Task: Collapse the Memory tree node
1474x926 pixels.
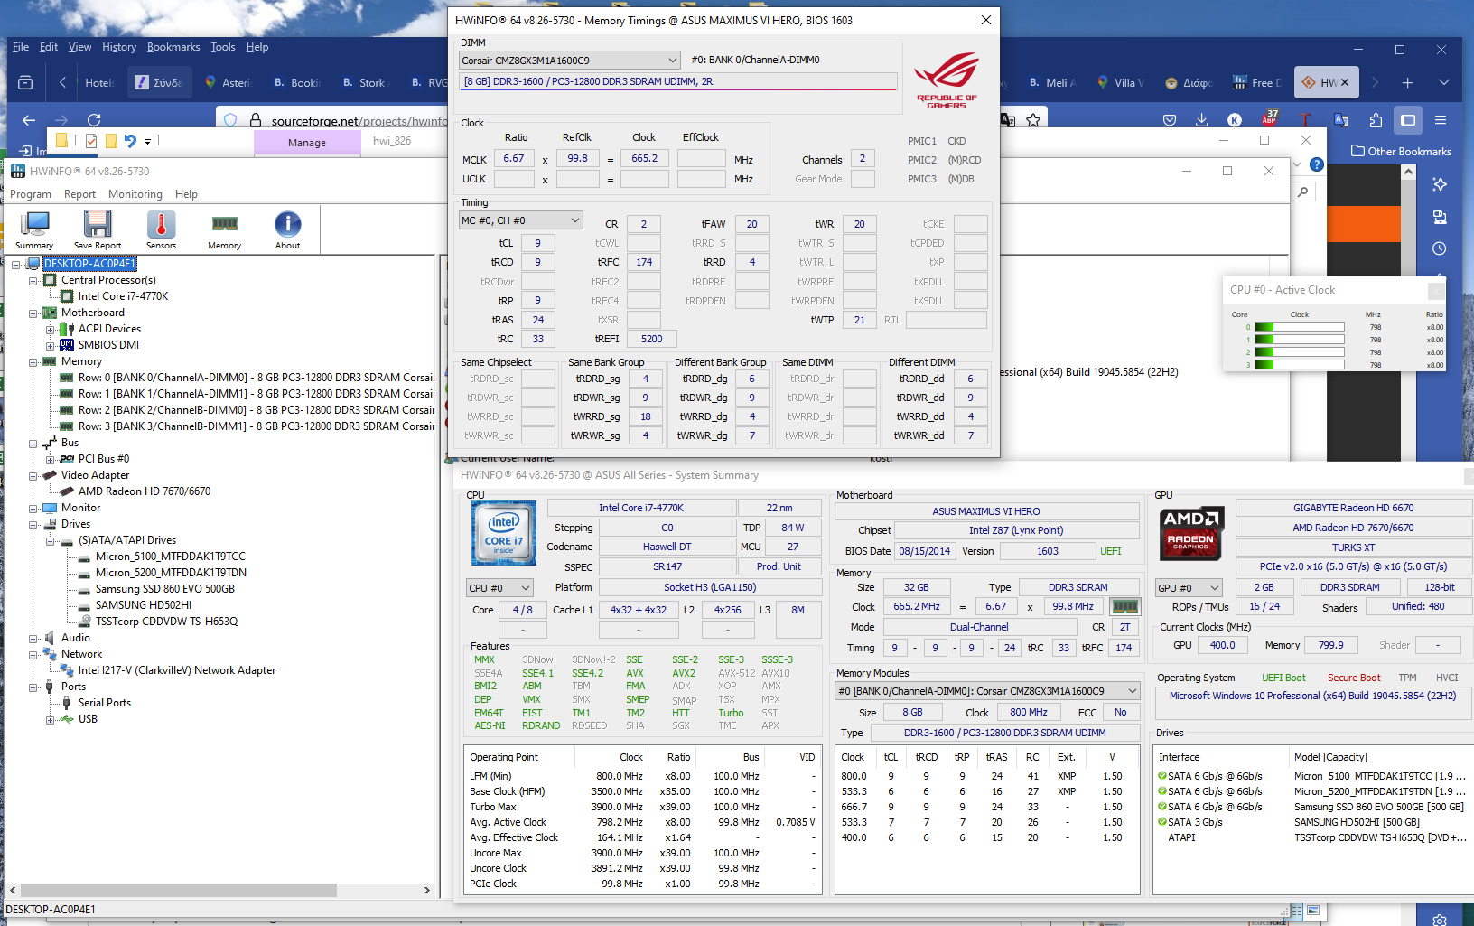Action: (x=33, y=361)
